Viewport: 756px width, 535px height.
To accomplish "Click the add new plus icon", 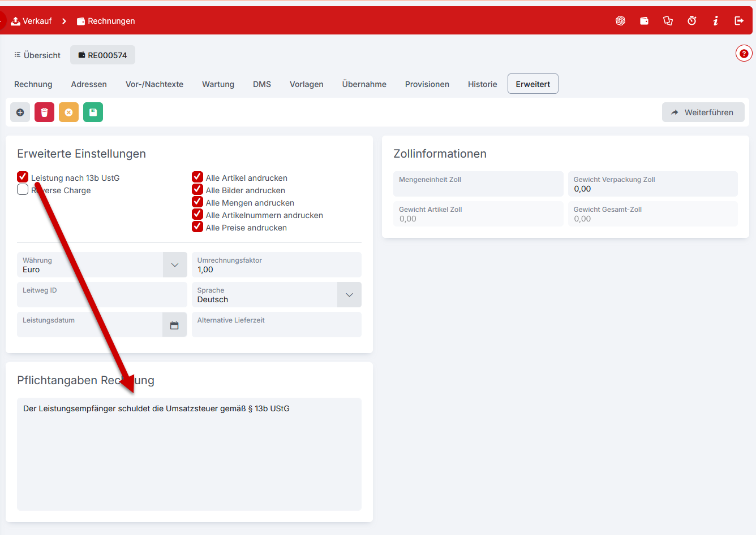I will pos(20,112).
